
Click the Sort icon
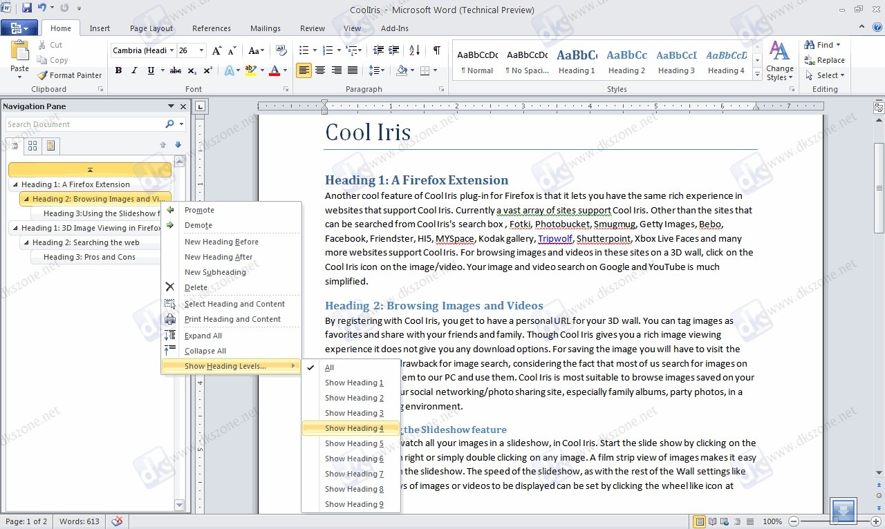point(414,50)
